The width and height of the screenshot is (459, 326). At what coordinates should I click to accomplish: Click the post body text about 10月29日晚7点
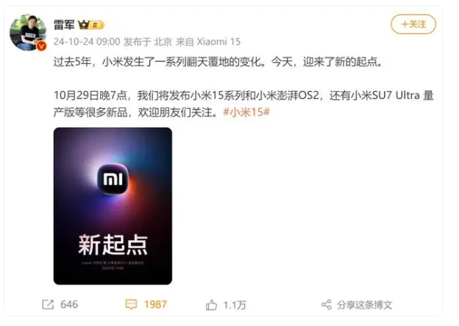(243, 104)
